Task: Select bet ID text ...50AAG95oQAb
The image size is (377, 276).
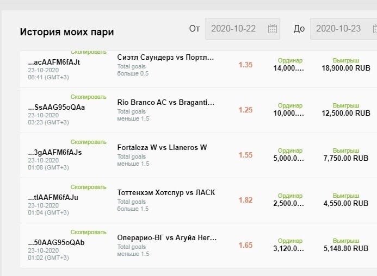Action: [56, 243]
